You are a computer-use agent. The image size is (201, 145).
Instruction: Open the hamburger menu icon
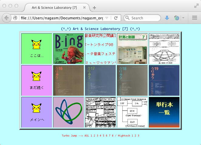click(194, 18)
